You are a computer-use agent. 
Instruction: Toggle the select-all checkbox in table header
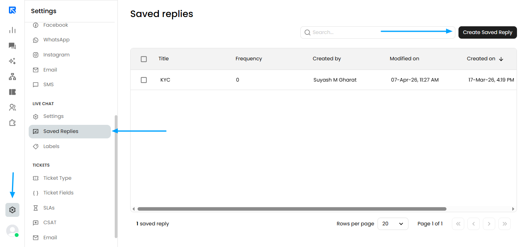[x=144, y=59]
